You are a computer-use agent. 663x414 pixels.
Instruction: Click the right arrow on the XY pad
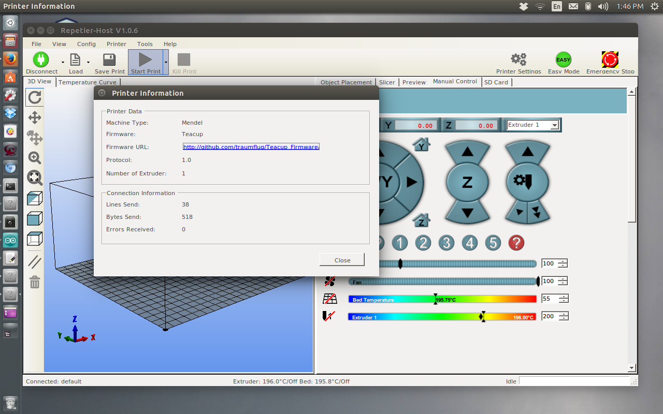[412, 182]
